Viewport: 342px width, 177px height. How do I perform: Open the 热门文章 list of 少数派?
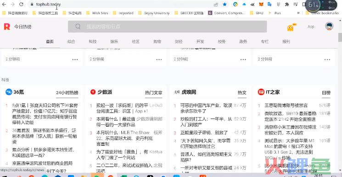click(153, 93)
